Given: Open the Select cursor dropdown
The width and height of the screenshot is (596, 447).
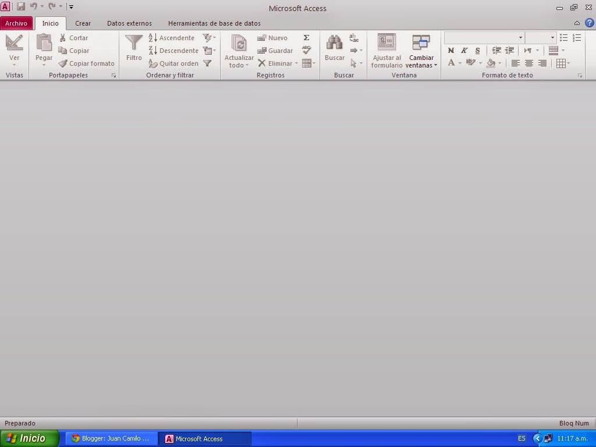Looking at the screenshot, I should click(x=356, y=63).
